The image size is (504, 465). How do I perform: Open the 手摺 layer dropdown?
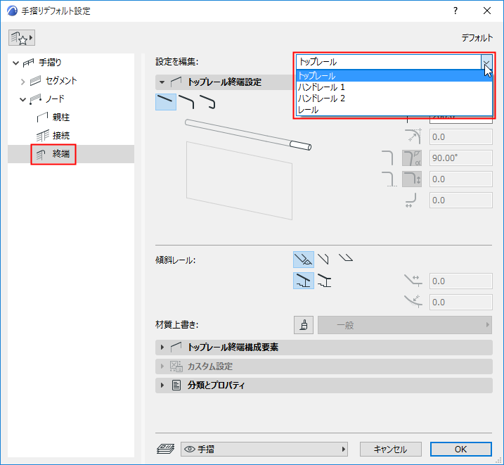tap(264, 450)
